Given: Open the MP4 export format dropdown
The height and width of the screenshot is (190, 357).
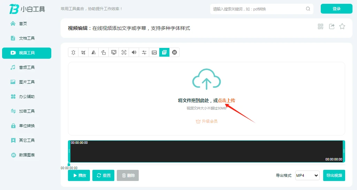Looking at the screenshot, I should (x=307, y=175).
